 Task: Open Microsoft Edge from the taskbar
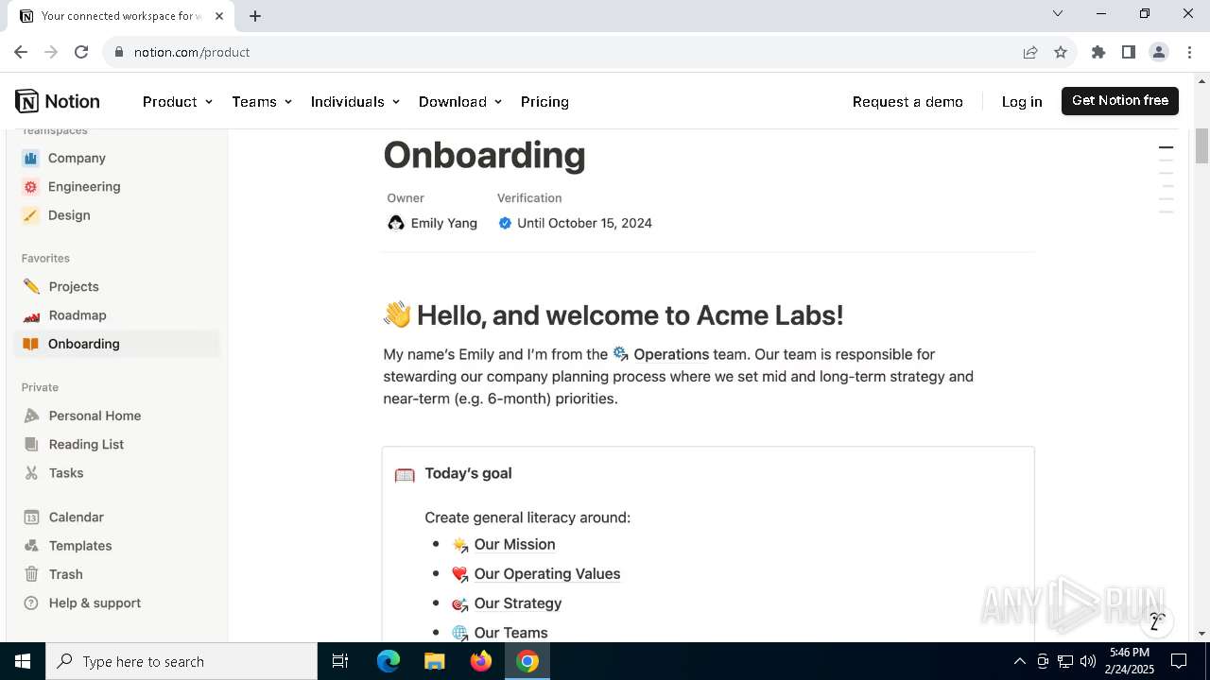(x=389, y=661)
